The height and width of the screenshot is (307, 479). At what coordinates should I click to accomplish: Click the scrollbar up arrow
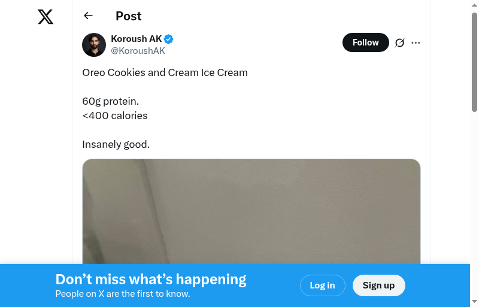coord(474,5)
